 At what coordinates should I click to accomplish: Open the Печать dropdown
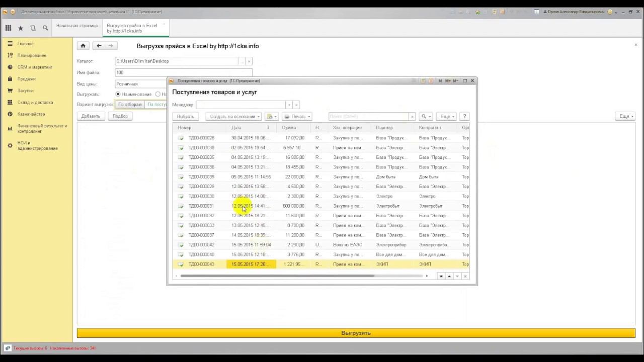(x=297, y=117)
